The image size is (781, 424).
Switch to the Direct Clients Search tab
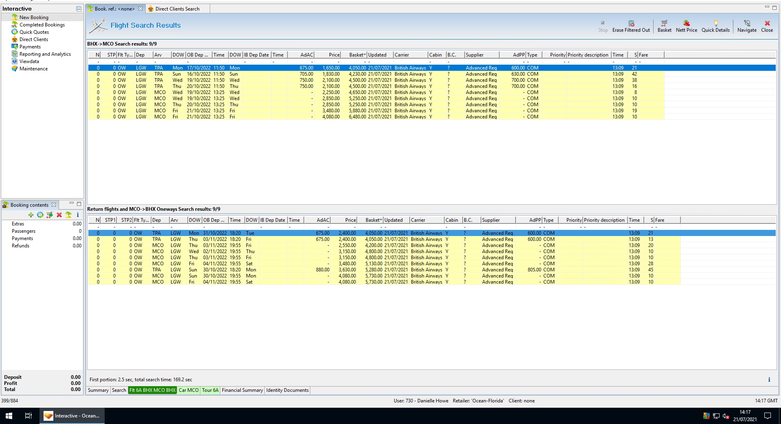[x=177, y=9]
